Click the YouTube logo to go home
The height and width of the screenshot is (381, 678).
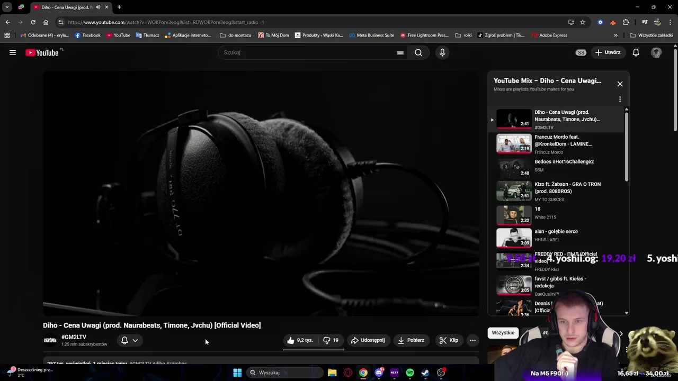click(x=42, y=52)
